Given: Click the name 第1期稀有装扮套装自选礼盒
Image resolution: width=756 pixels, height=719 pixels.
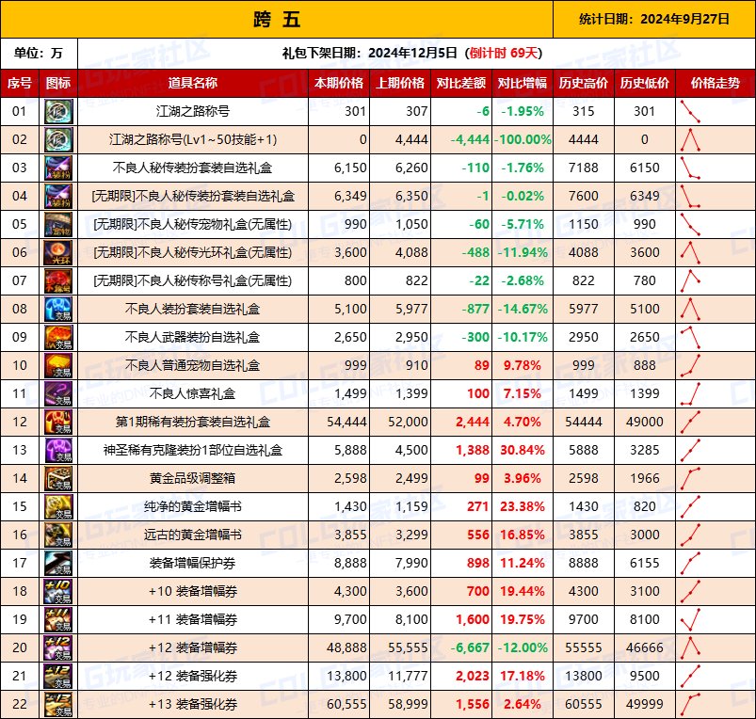Looking at the screenshot, I should 193,422.
